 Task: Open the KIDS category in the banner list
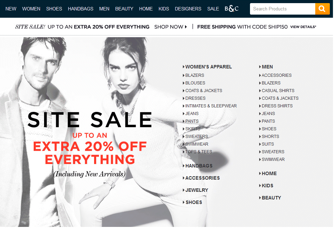click(266, 186)
